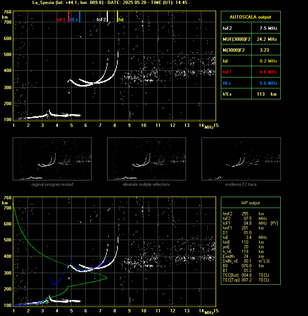Click the 'MUF(3000)F2' label cell

point(236,39)
